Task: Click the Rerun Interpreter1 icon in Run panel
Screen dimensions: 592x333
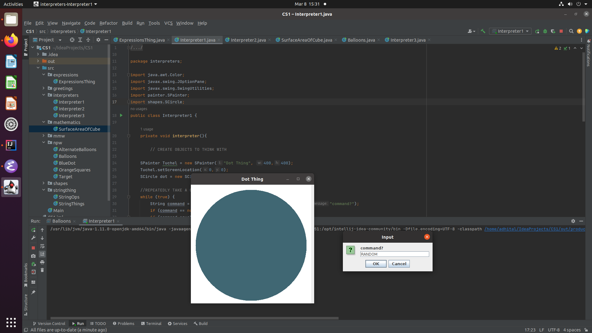Action: 33,230
